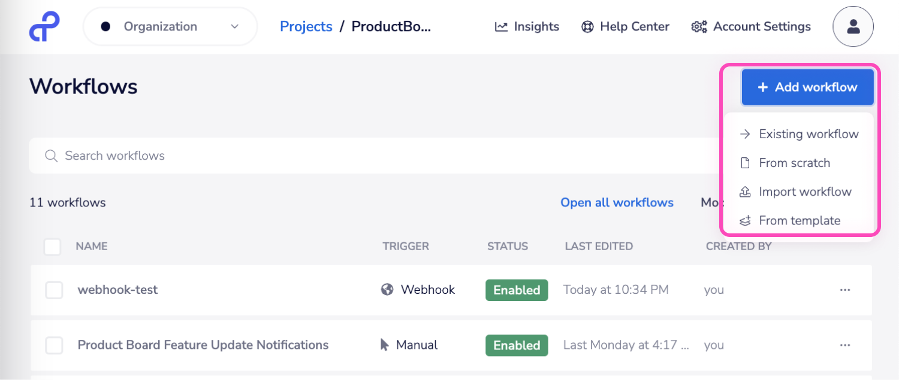
Task: Open all workflows via the link
Action: 617,202
